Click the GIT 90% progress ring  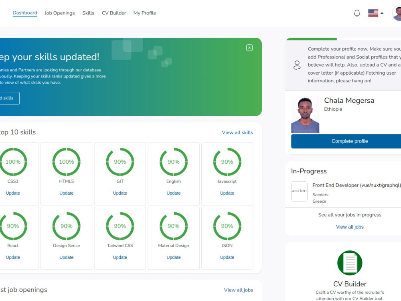(x=120, y=162)
